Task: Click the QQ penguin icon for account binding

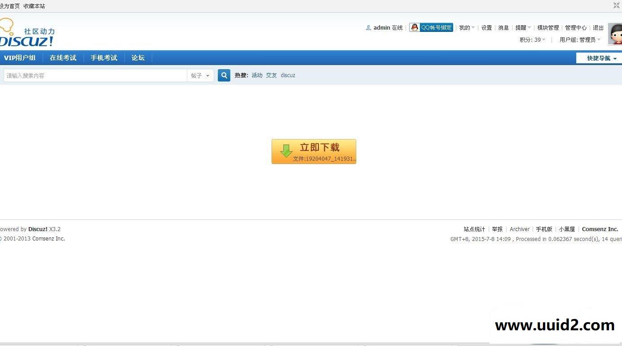Action: tap(414, 27)
